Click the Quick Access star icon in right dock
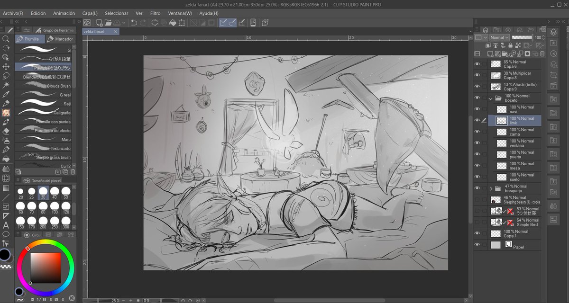The height and width of the screenshot is (303, 569). [553, 43]
